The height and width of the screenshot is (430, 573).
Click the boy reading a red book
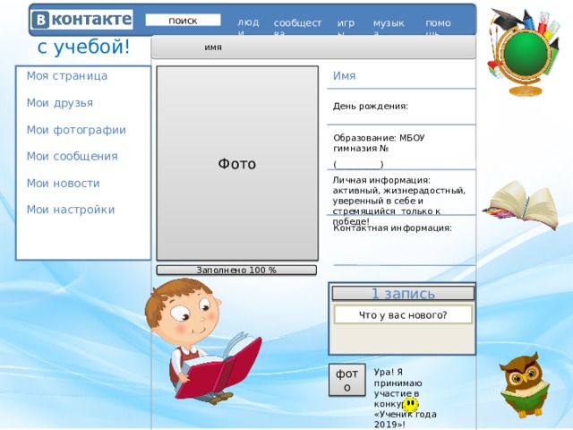coord(202,340)
